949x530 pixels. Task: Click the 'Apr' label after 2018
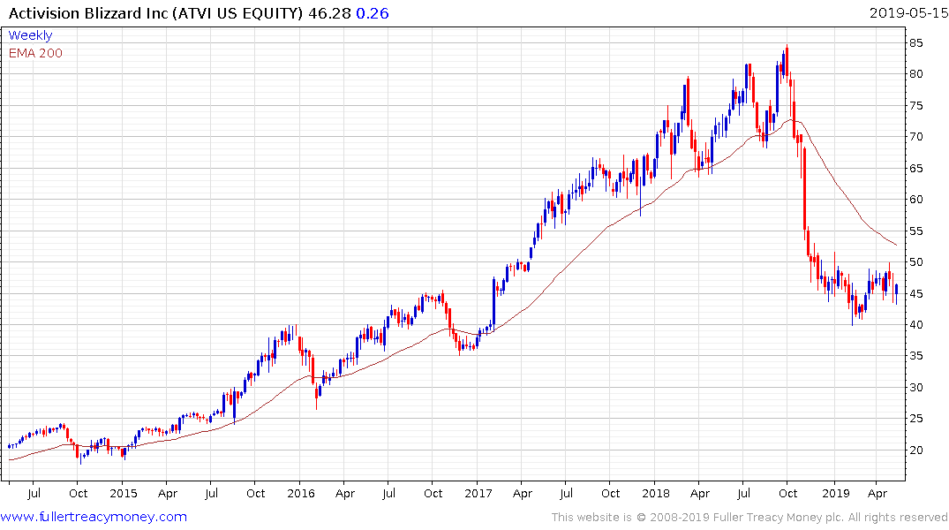[x=700, y=493]
